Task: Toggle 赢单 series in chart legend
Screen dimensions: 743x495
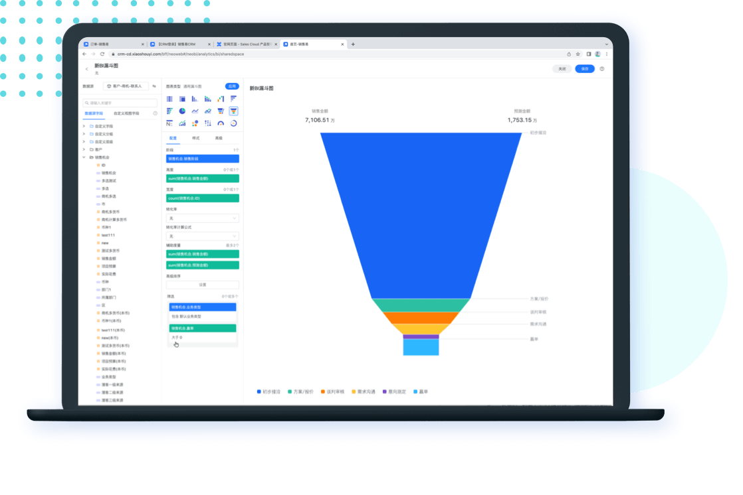Action: coord(421,392)
